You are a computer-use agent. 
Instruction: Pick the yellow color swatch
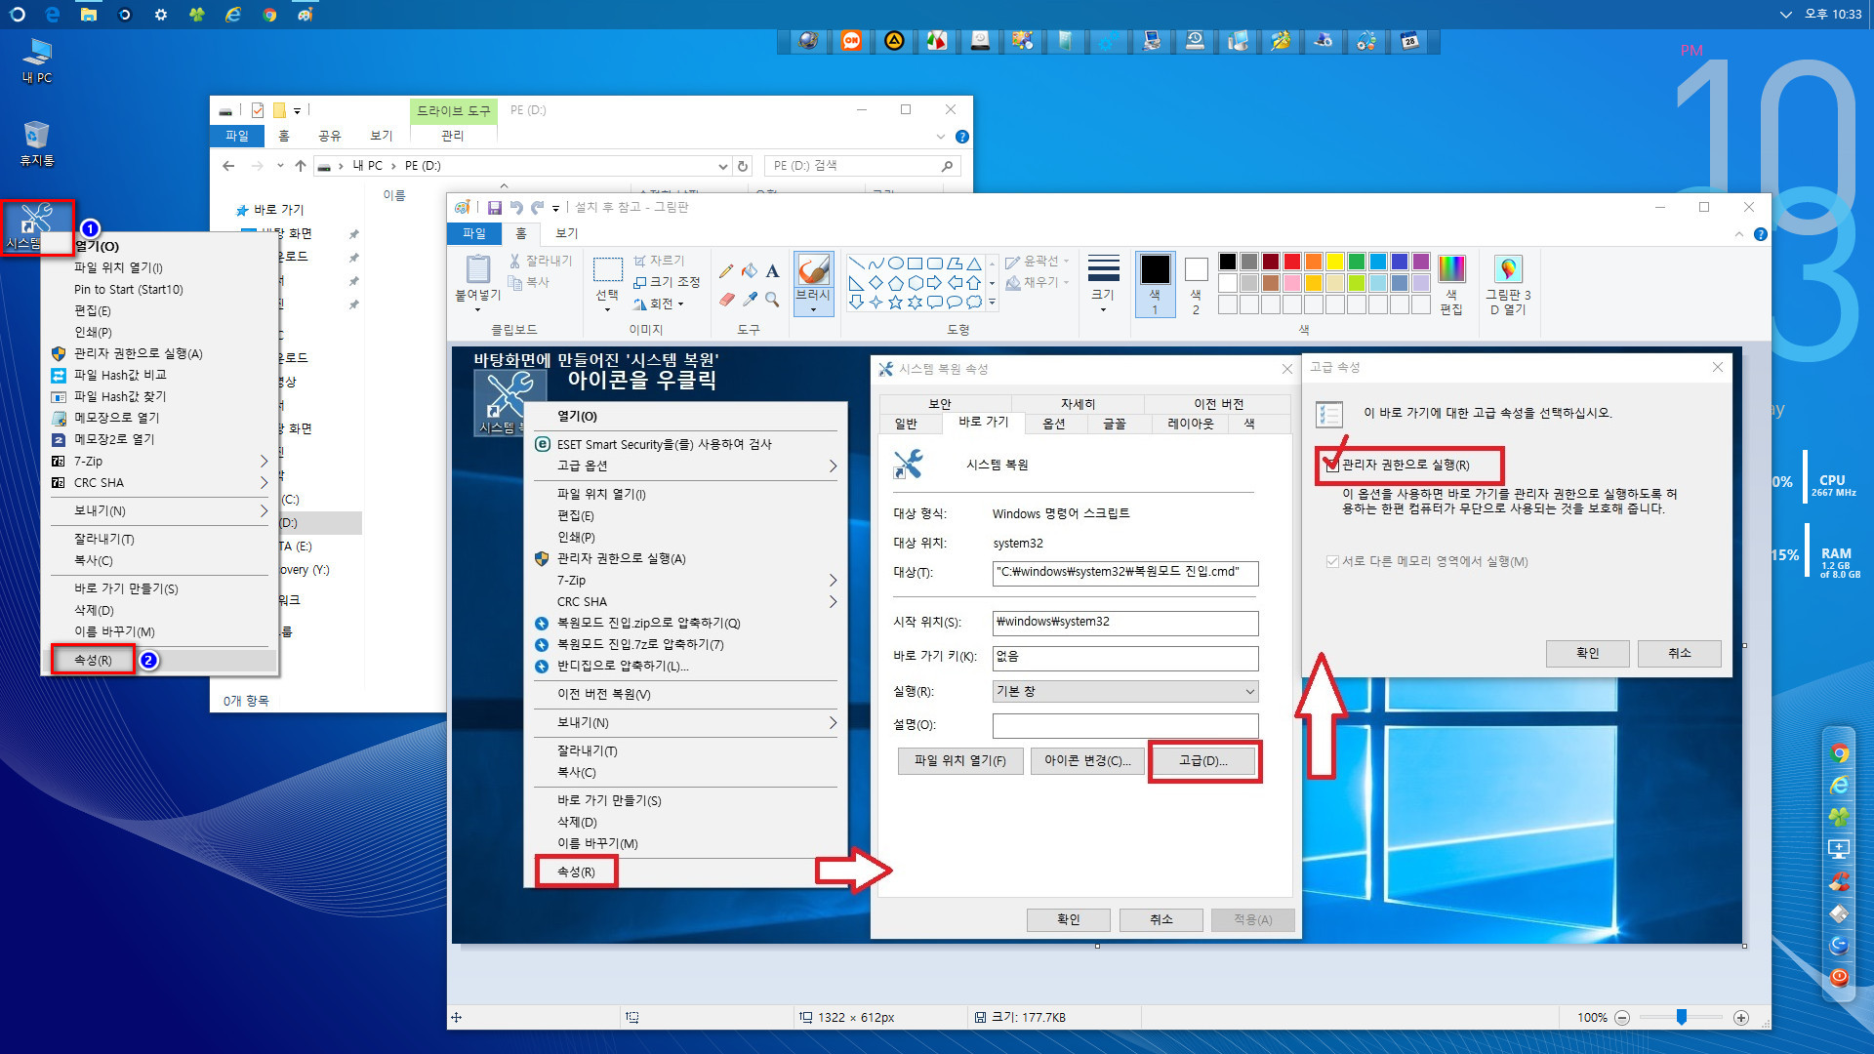tap(1334, 262)
